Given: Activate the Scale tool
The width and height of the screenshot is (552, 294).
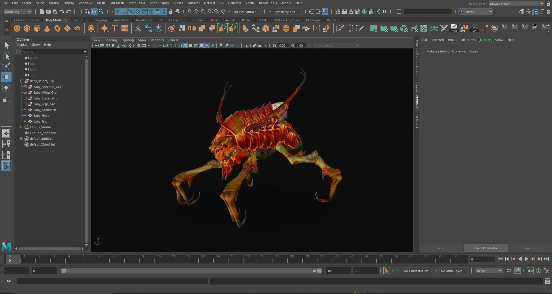Looking at the screenshot, I should 6,98.
